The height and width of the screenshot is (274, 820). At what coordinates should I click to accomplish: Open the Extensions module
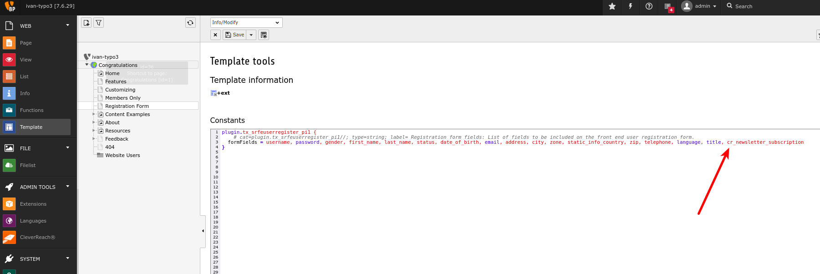(x=33, y=204)
